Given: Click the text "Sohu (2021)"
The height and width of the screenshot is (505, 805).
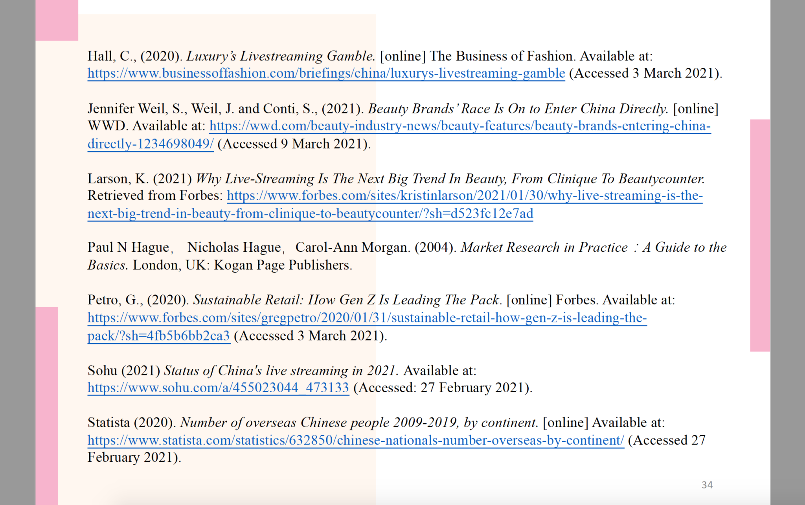Looking at the screenshot, I should pos(124,371).
